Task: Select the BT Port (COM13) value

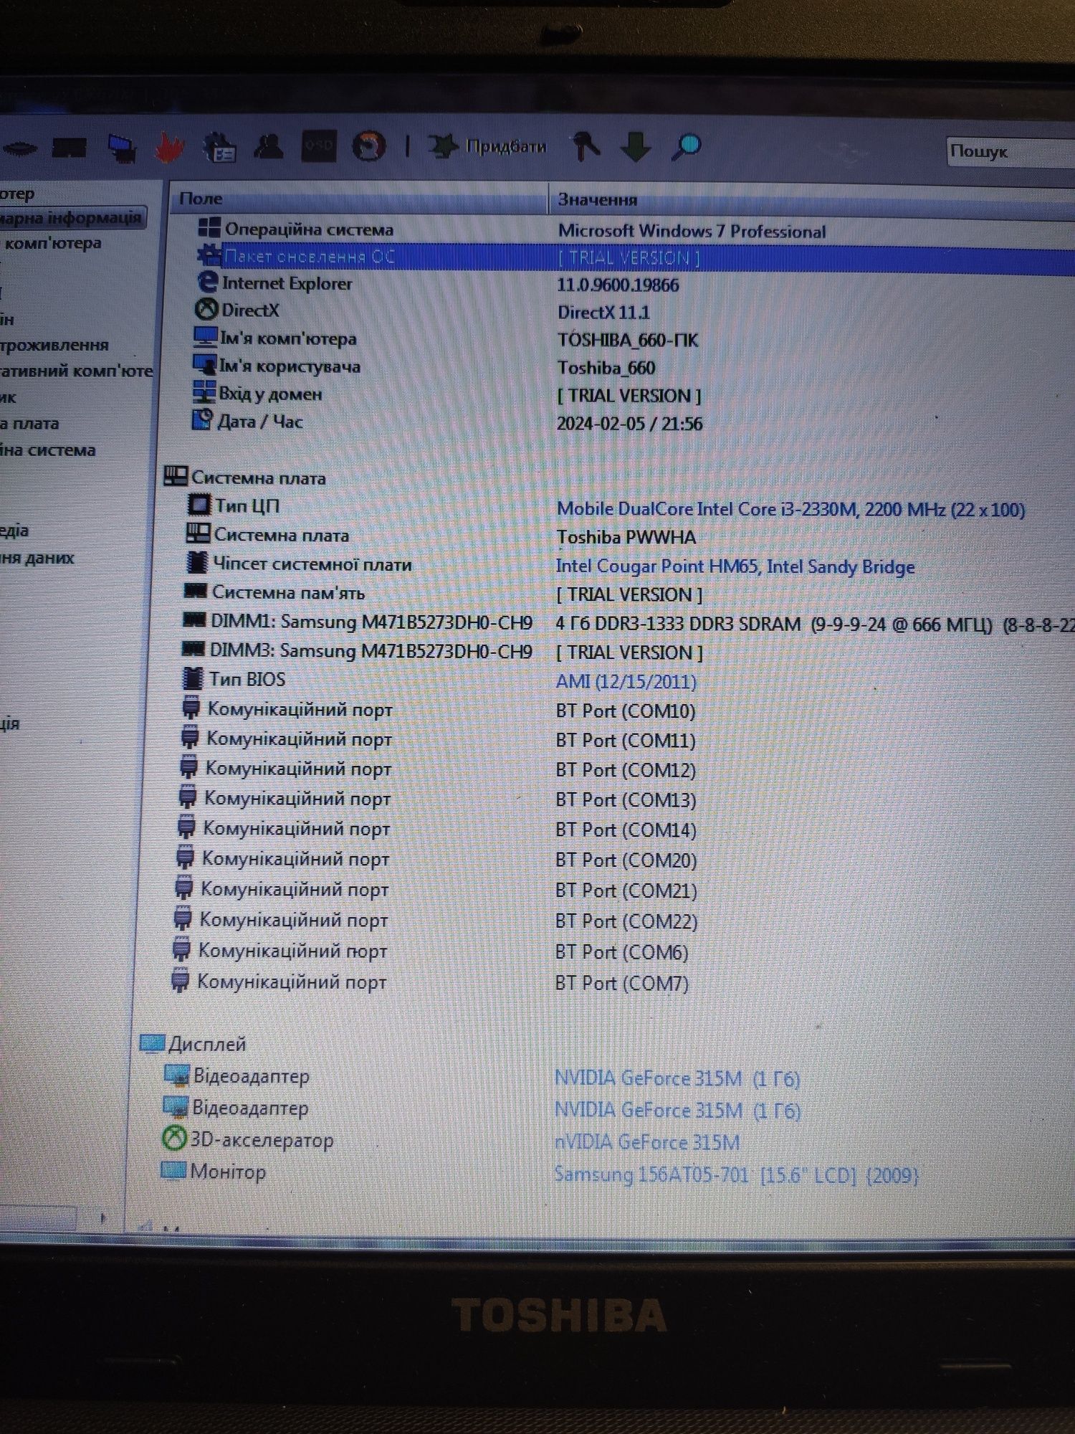Action: 626,800
